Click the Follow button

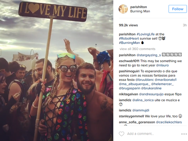pos(178,9)
